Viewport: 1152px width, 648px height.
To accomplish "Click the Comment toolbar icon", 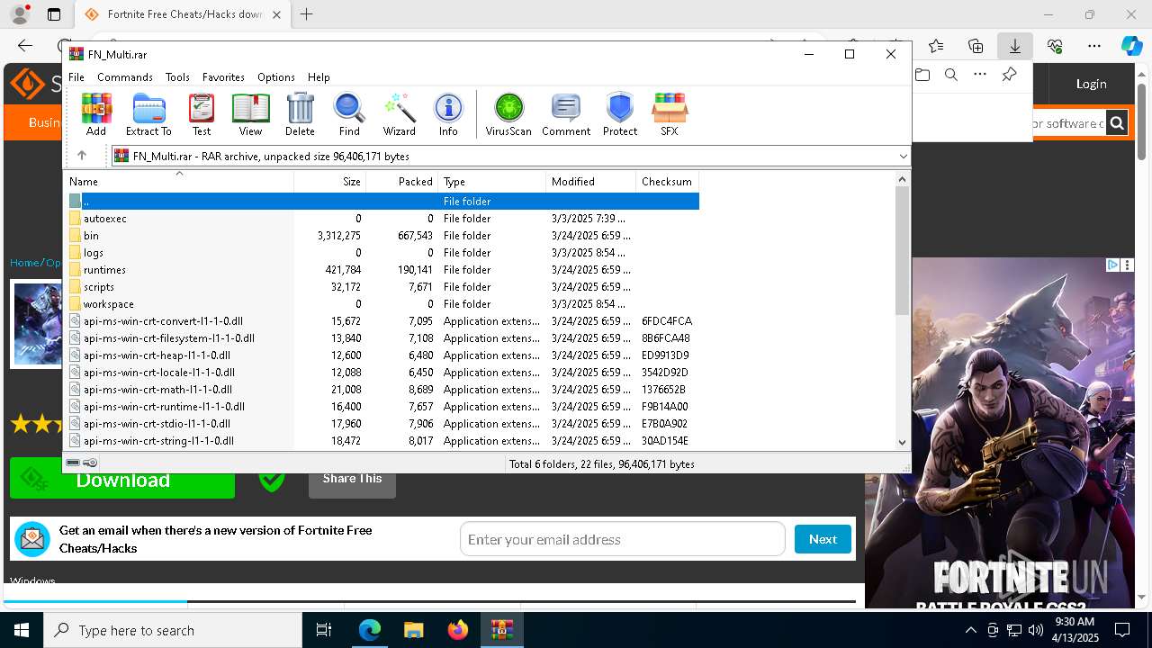I will coord(566,114).
